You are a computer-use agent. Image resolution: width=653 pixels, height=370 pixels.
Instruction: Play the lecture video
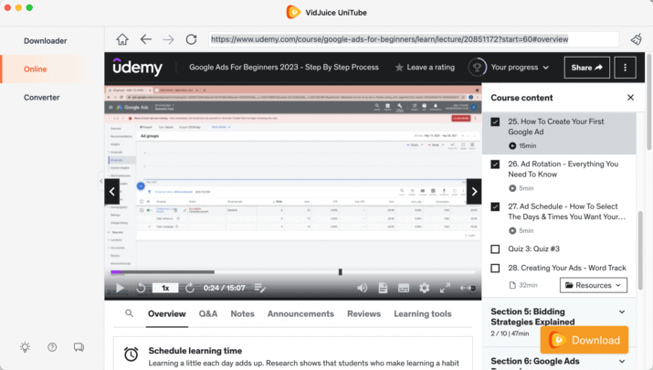tap(120, 288)
